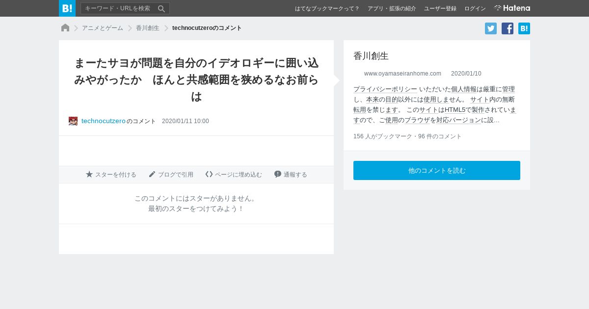Report comment via 通報する

(x=291, y=175)
